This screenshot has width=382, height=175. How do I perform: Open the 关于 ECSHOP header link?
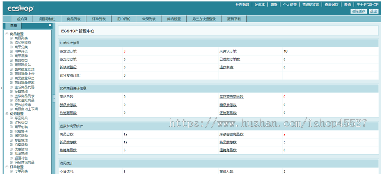click(x=367, y=5)
